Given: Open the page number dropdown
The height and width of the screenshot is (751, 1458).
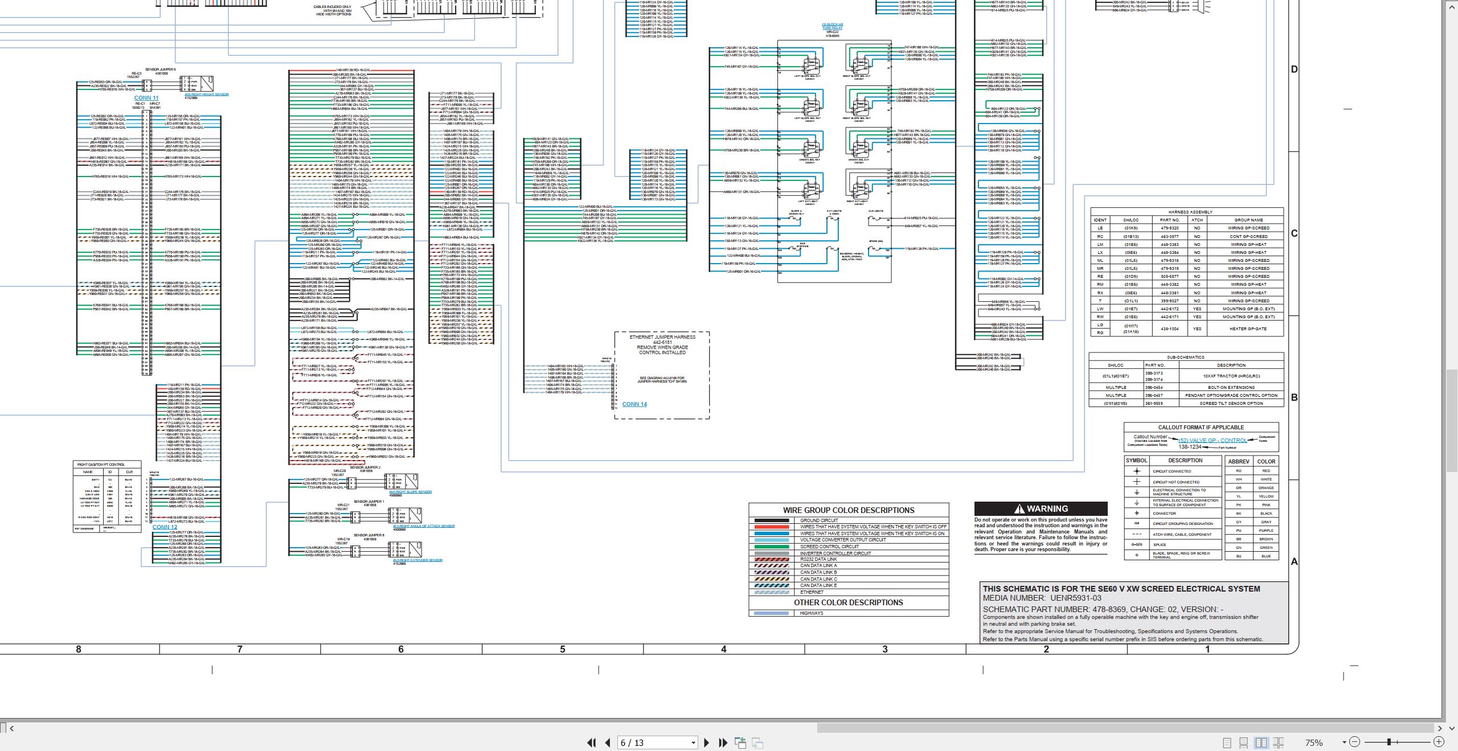Looking at the screenshot, I should [x=693, y=742].
